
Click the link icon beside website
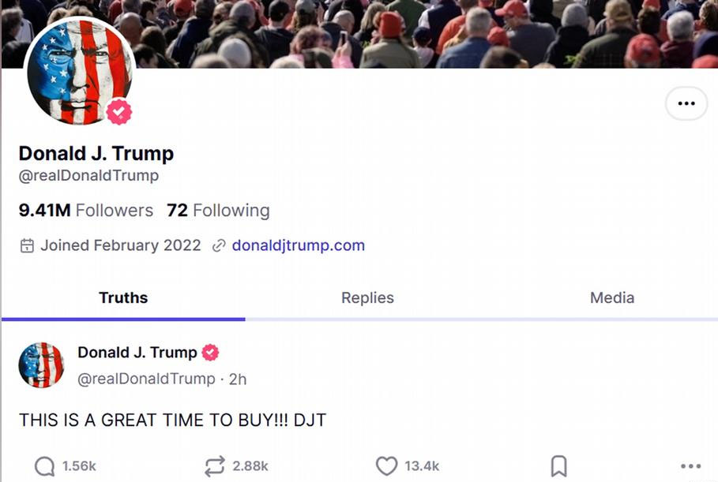[x=220, y=245]
